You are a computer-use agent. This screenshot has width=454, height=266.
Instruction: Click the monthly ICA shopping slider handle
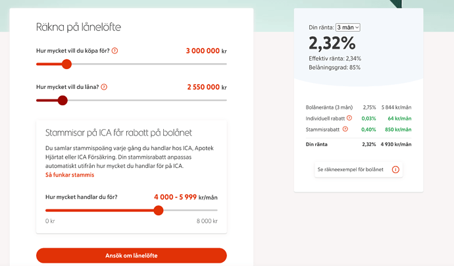pyautogui.click(x=158, y=210)
